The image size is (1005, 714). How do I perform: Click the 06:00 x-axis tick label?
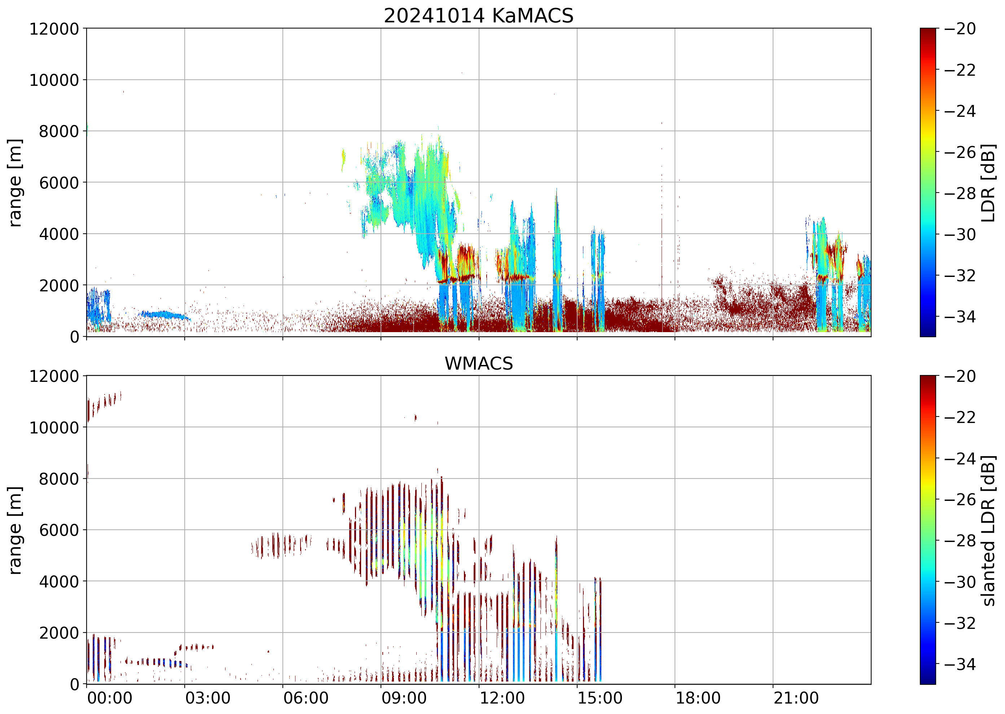click(x=306, y=698)
